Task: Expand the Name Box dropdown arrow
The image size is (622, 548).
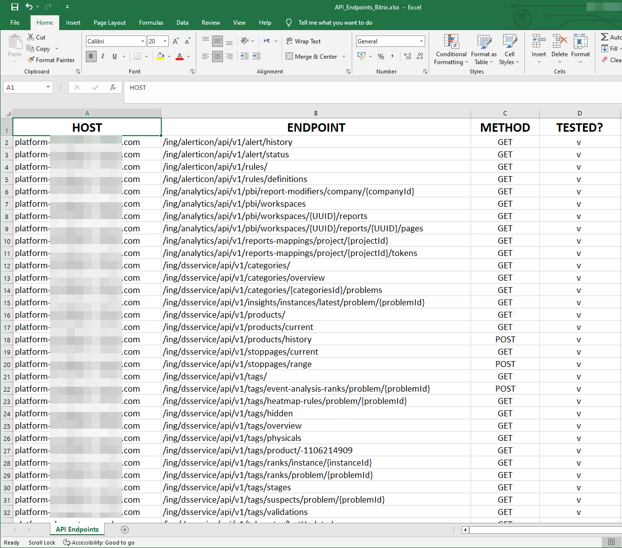Action: [48, 87]
